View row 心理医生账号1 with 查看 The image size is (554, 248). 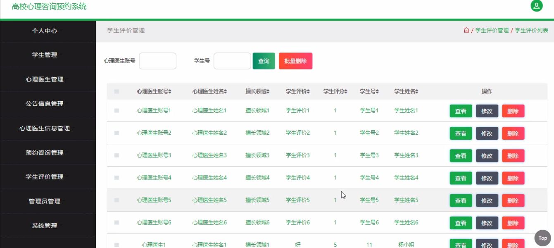click(x=461, y=111)
